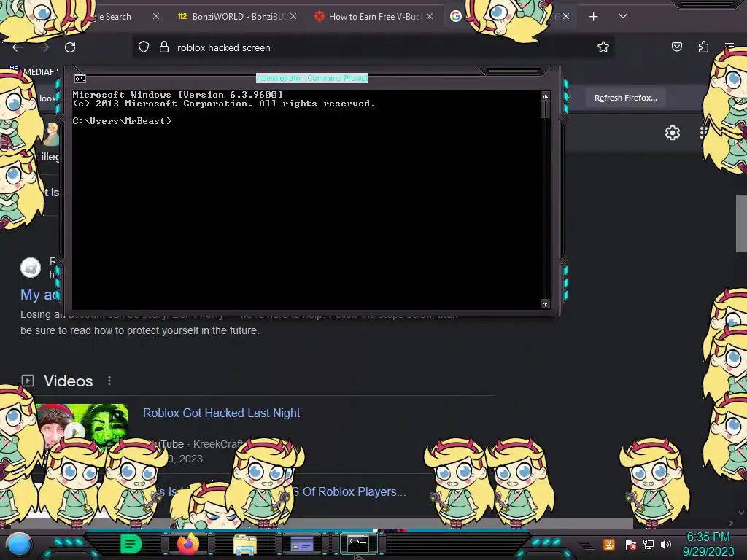Open the network tray icon
The height and width of the screenshot is (560, 747).
pyautogui.click(x=649, y=544)
